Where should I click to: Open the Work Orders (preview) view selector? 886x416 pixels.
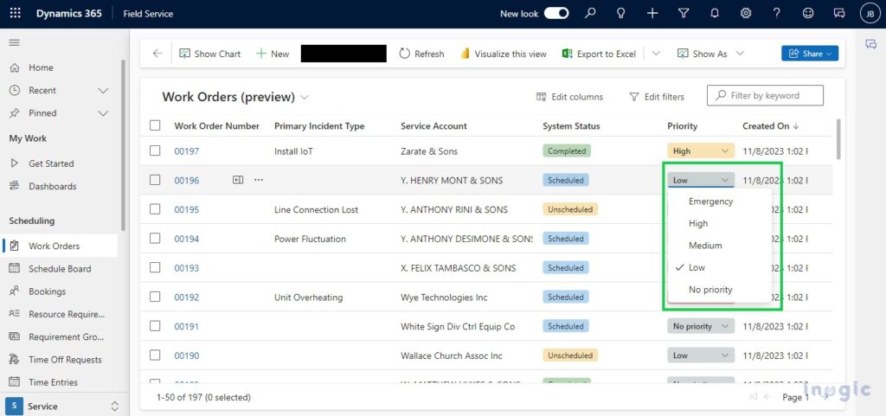coord(235,97)
